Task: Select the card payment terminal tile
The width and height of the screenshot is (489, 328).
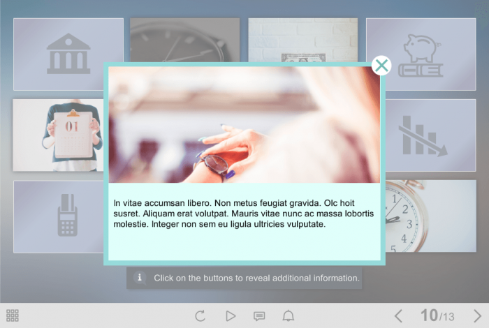Action: click(x=59, y=216)
